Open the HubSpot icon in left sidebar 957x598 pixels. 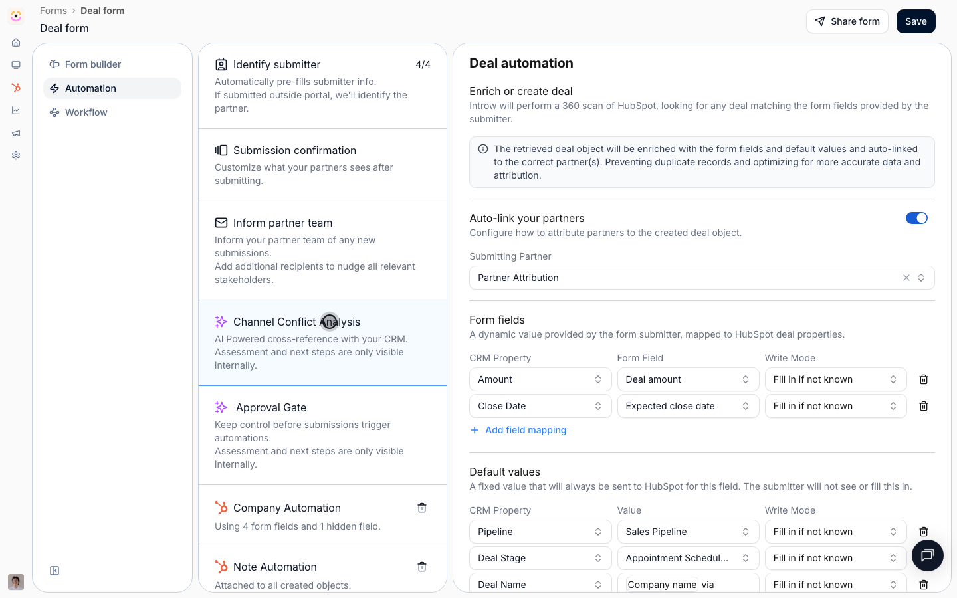[x=16, y=88]
